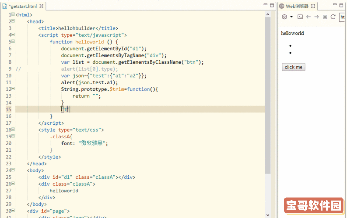Click the helloworld text in browser preview
The image size is (347, 218).
292,33
